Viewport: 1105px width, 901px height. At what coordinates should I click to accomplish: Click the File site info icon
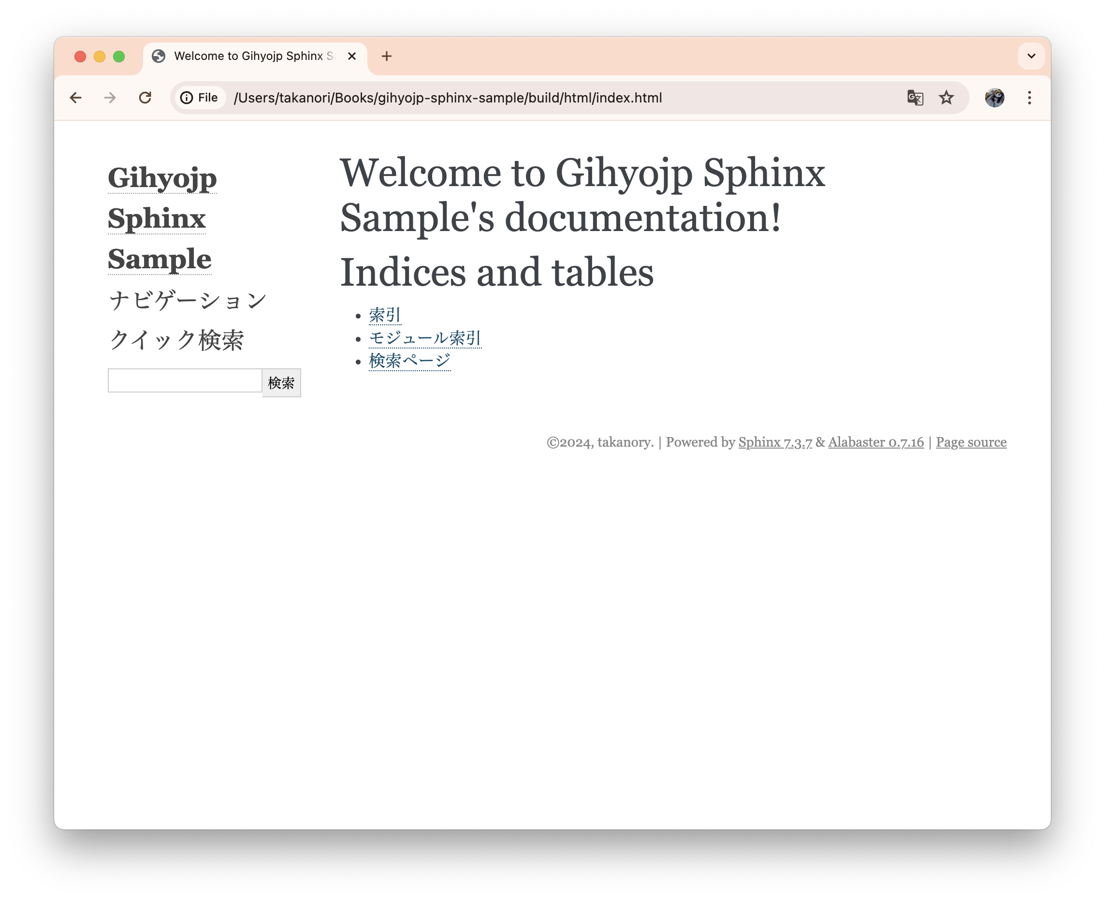point(199,98)
